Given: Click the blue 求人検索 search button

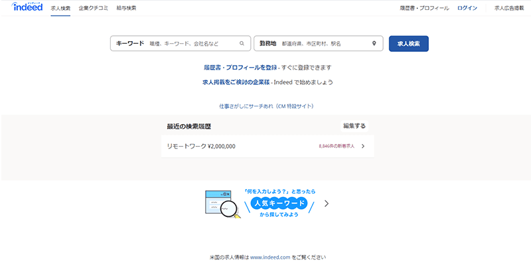Looking at the screenshot, I should coord(409,44).
